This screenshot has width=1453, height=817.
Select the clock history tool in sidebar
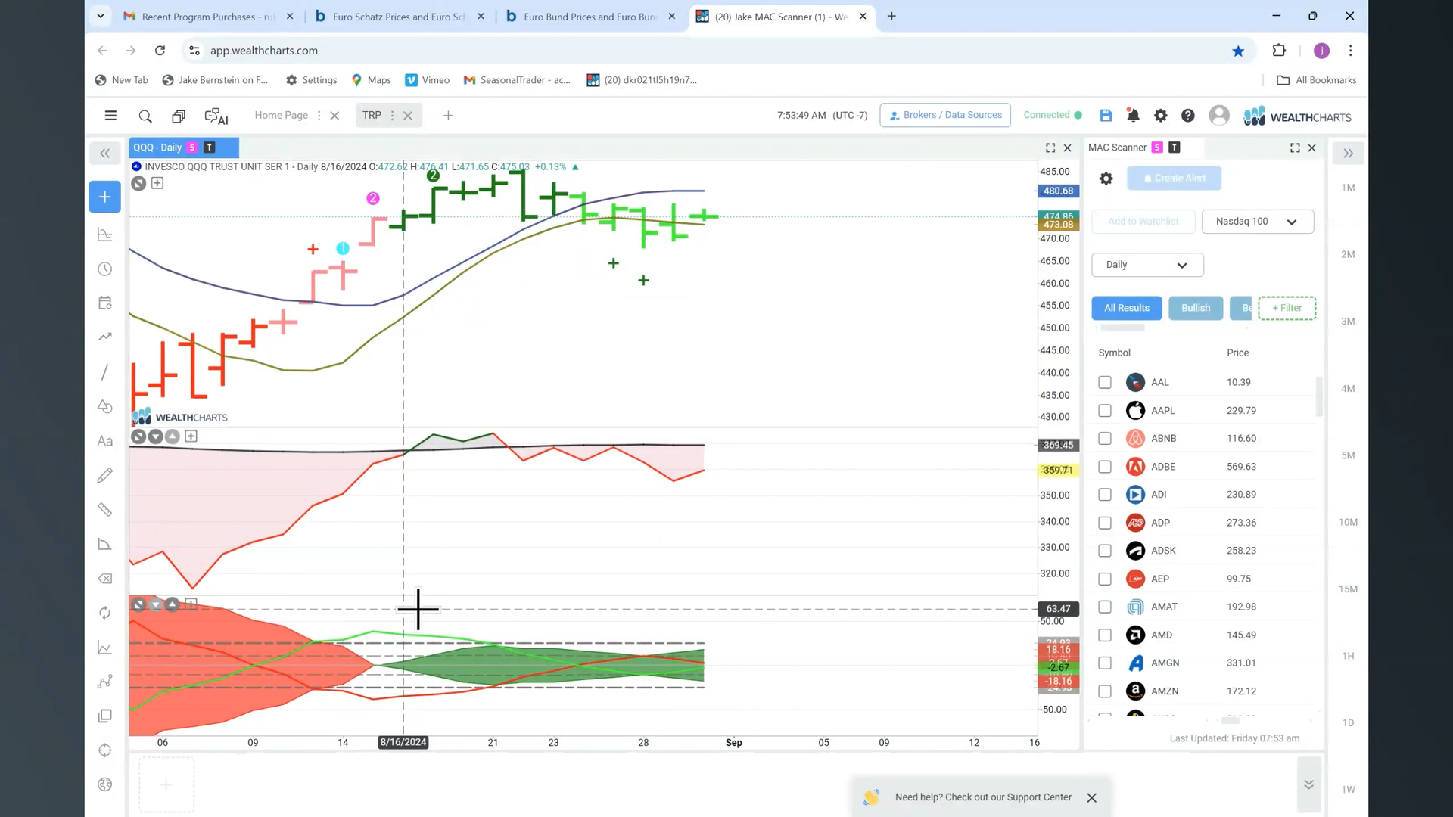click(105, 269)
